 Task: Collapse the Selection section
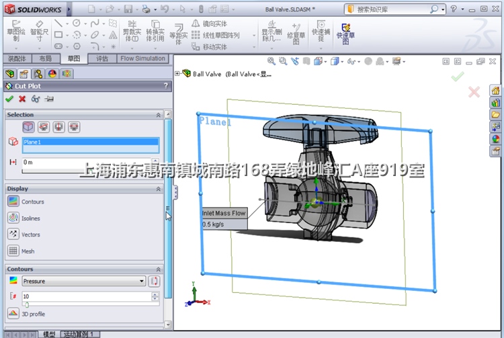click(159, 115)
